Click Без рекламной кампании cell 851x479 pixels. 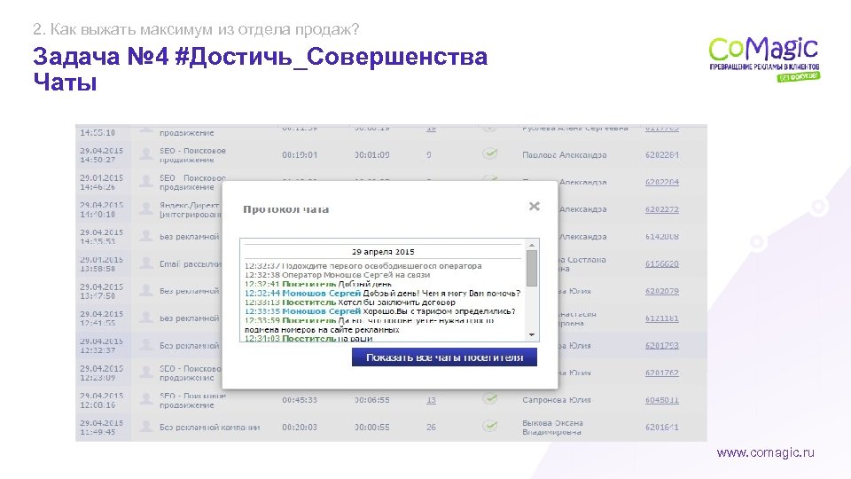tap(209, 428)
